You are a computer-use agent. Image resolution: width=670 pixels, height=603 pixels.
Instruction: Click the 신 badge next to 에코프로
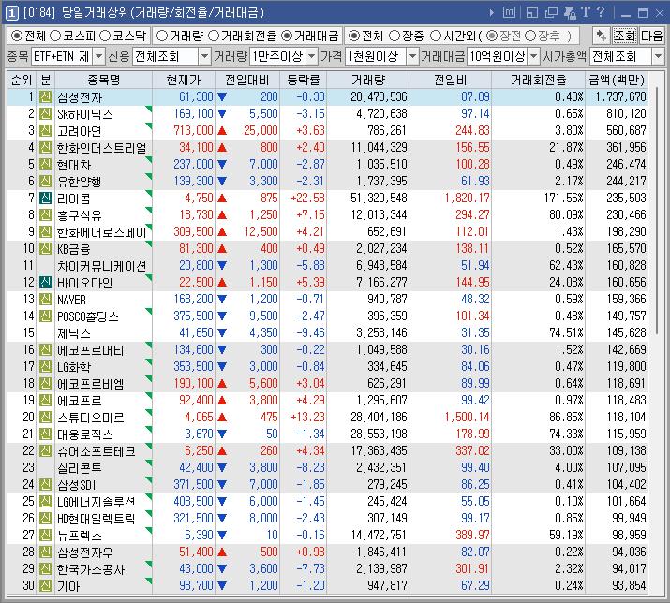point(46,400)
